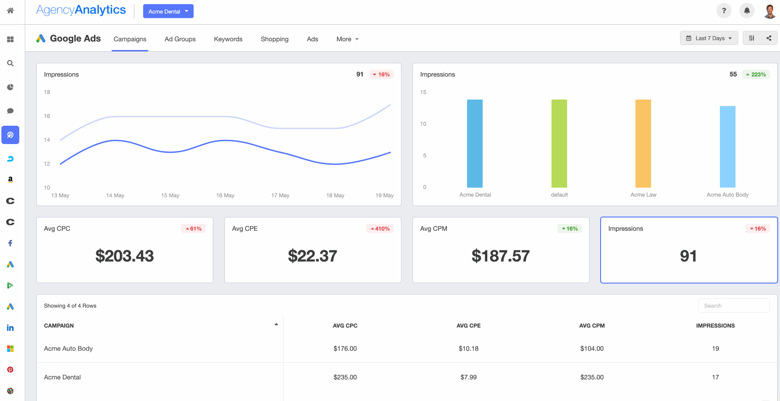Click the orange Acme Law bar

click(x=643, y=144)
